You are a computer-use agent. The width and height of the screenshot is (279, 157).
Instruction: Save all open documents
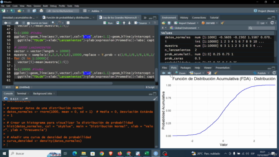[34, 11]
